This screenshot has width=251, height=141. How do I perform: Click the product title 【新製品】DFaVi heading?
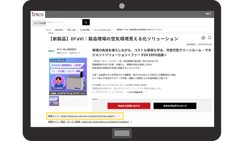(x=113, y=39)
